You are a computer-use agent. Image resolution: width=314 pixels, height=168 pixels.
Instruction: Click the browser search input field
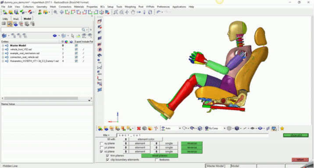click(42, 30)
